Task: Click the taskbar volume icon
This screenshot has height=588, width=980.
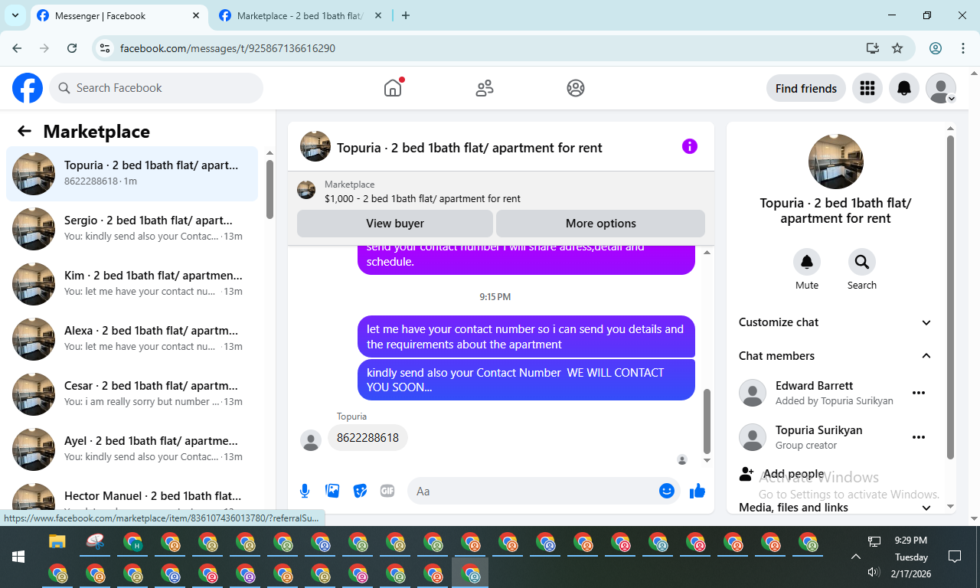Action: click(x=874, y=572)
